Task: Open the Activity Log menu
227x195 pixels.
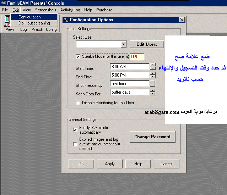Action: click(x=70, y=10)
